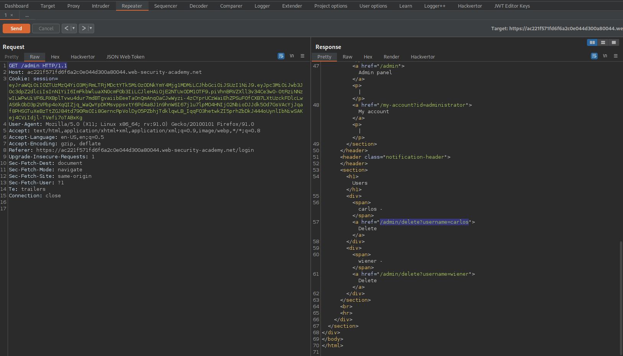Open the Logger++ tab

(x=435, y=6)
